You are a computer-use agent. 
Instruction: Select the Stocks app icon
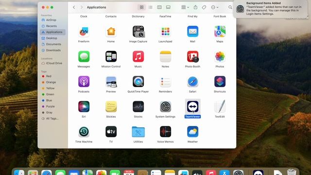pos(138,106)
